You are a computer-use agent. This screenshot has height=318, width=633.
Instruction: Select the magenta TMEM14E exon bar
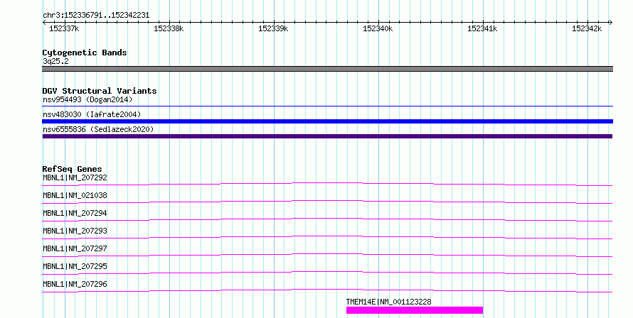(x=415, y=310)
